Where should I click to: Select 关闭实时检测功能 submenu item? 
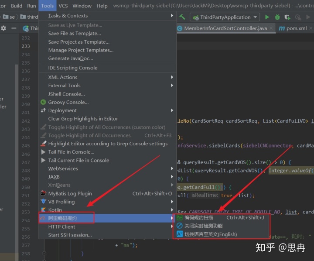click(x=222, y=226)
